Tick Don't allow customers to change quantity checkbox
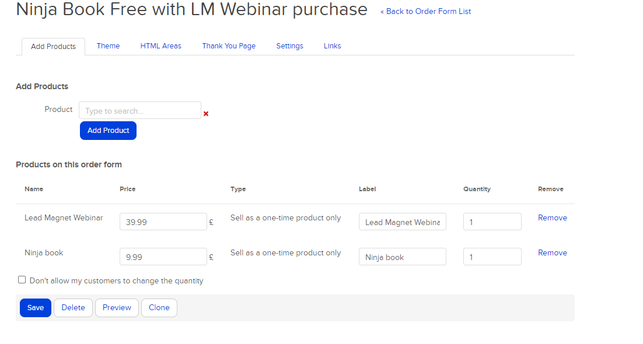 22,280
